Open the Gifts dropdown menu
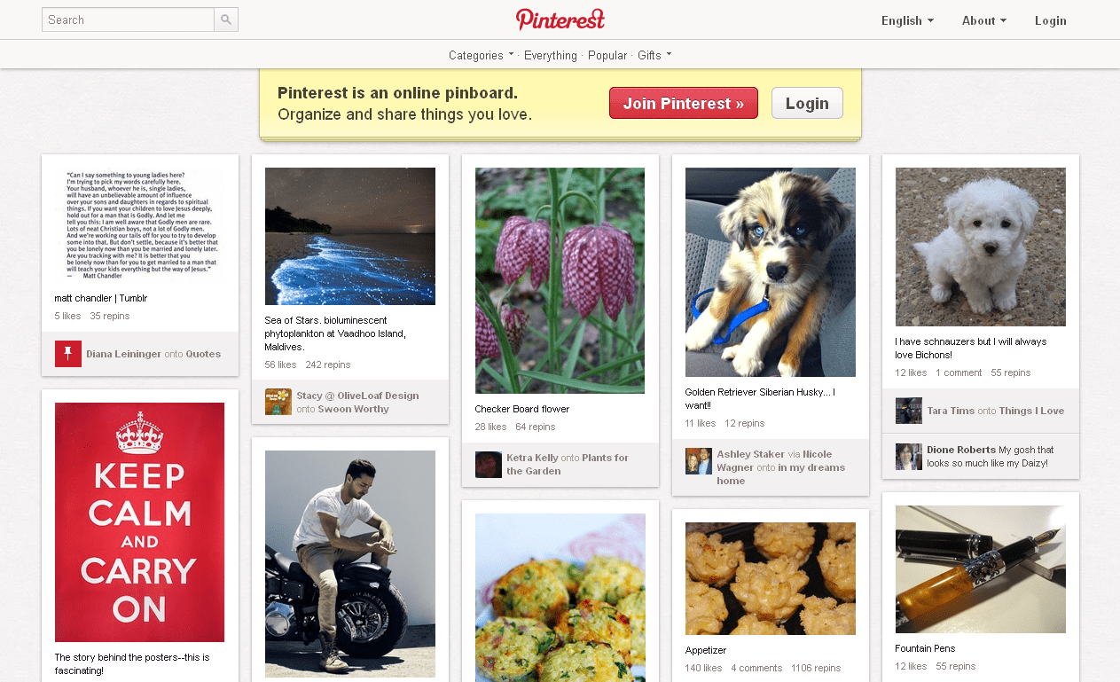Image resolution: width=1120 pixels, height=682 pixels. point(654,55)
